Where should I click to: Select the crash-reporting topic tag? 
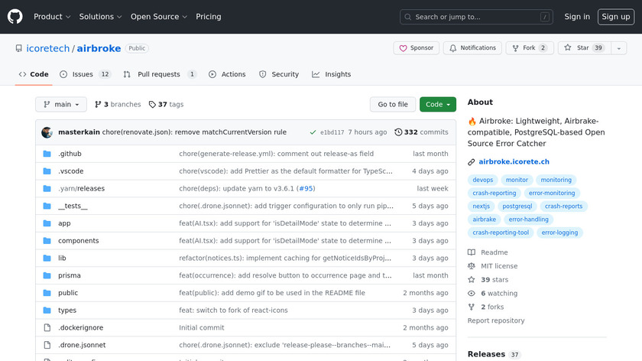(x=494, y=194)
